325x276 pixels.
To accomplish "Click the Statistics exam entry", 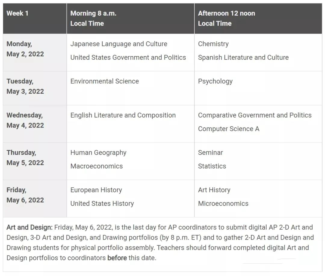I will click(x=212, y=166).
